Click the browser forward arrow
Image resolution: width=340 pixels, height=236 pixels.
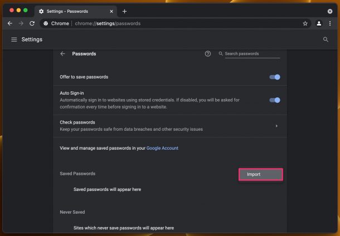(x=21, y=23)
